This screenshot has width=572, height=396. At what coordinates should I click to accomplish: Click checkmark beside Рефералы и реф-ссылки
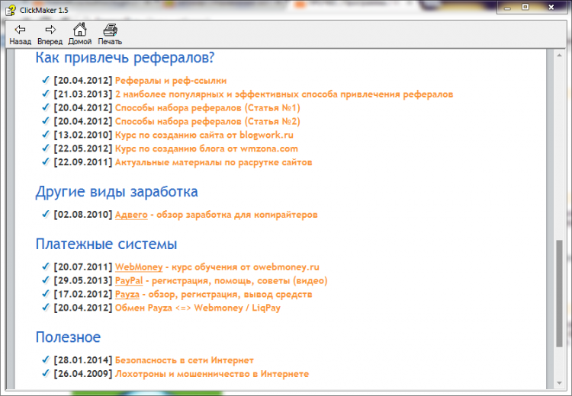pos(45,80)
